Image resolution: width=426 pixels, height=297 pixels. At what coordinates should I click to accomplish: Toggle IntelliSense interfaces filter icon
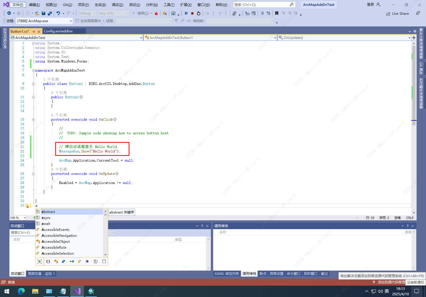[x=72, y=261]
